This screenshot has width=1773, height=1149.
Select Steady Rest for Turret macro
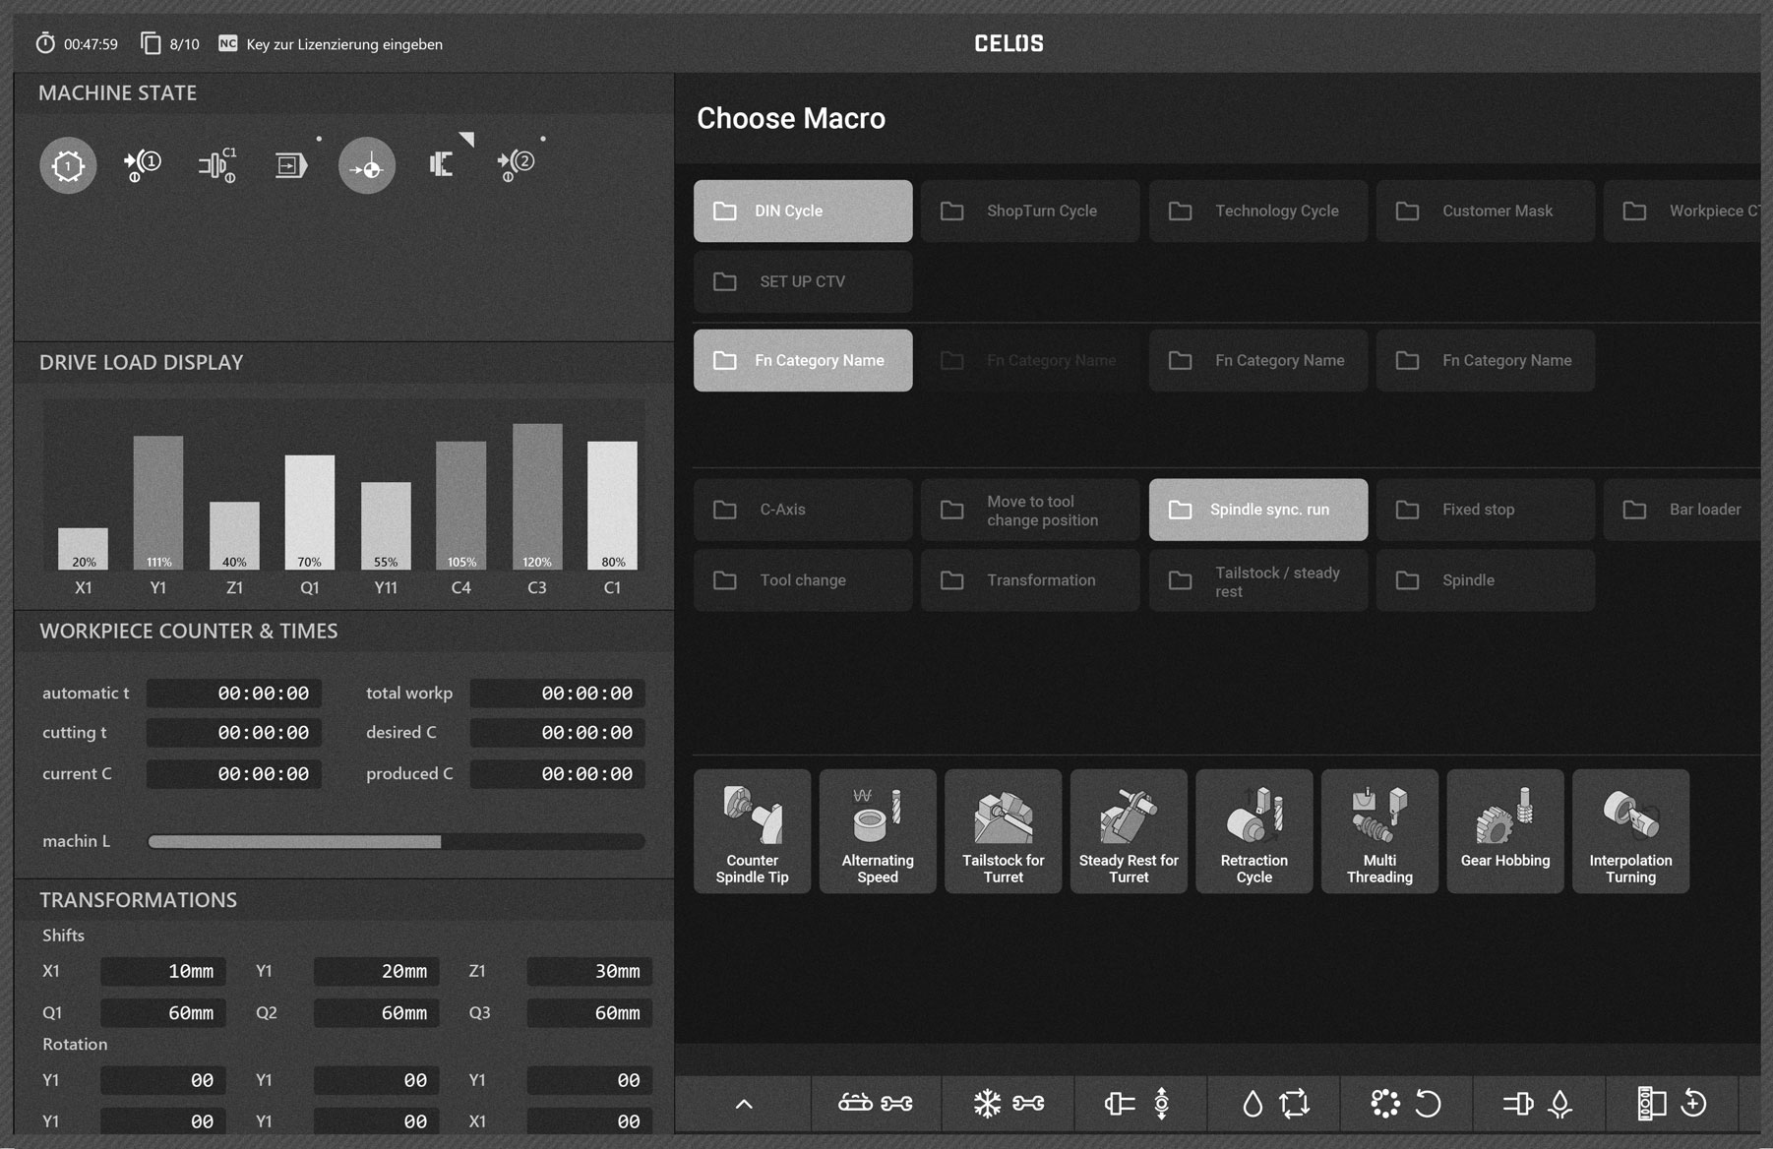[1129, 831]
